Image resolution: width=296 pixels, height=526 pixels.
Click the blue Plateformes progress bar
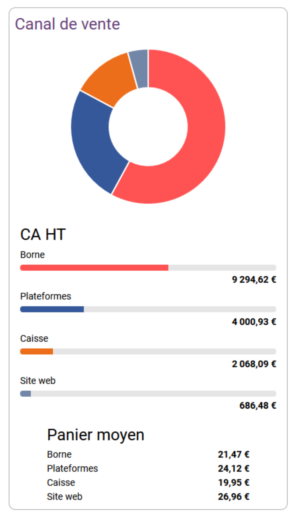pos(148,309)
